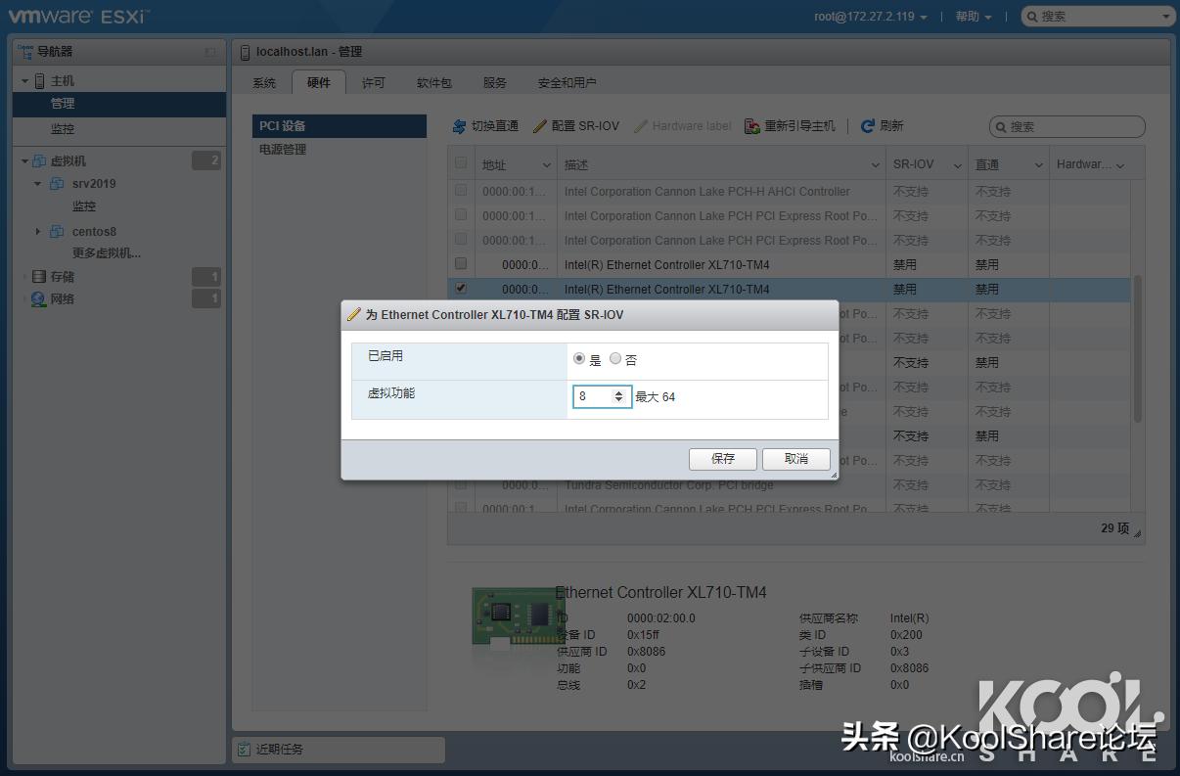Click the 切换直通 toolbar icon
1180x776 pixels.
coord(461,125)
